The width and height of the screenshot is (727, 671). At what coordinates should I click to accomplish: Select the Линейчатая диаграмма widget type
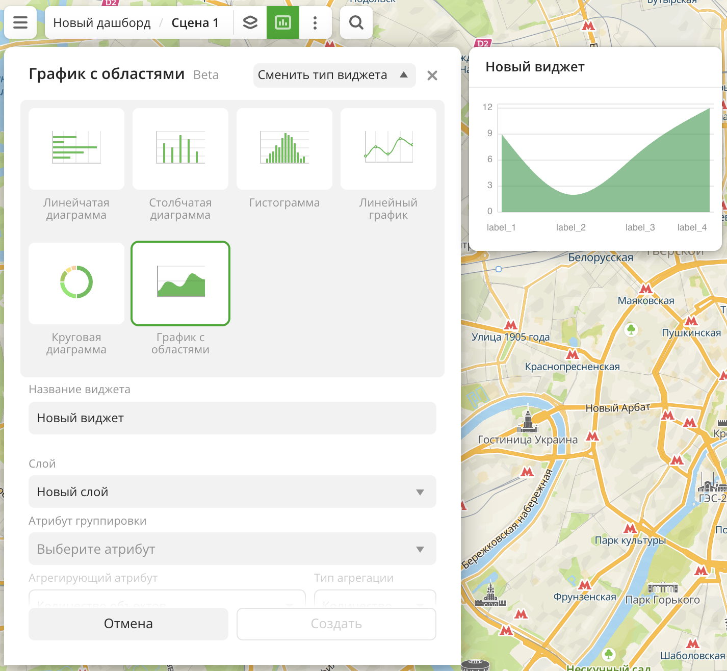pyautogui.click(x=76, y=149)
